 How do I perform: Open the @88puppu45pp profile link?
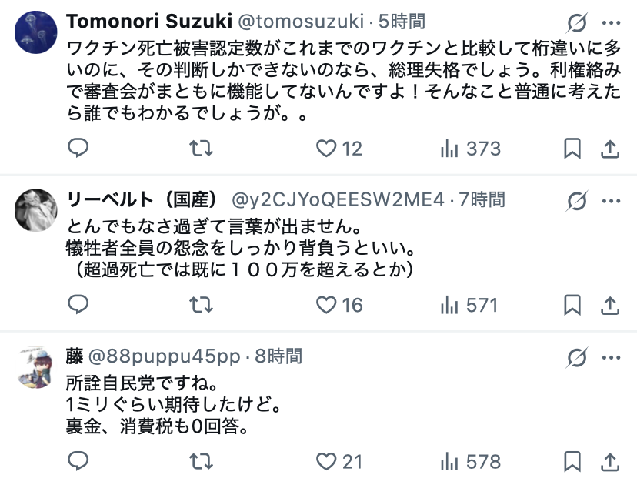point(165,356)
